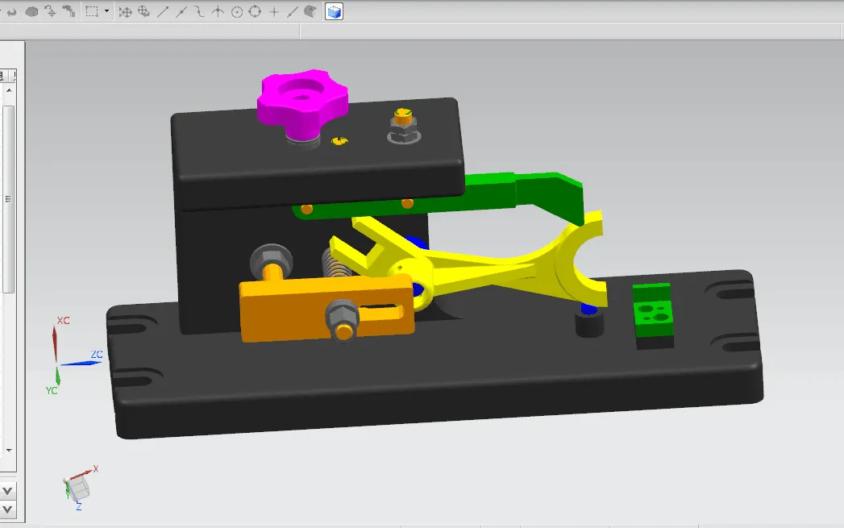Enable the Arc Center snap icon
This screenshot has width=844, height=528.
[x=237, y=11]
